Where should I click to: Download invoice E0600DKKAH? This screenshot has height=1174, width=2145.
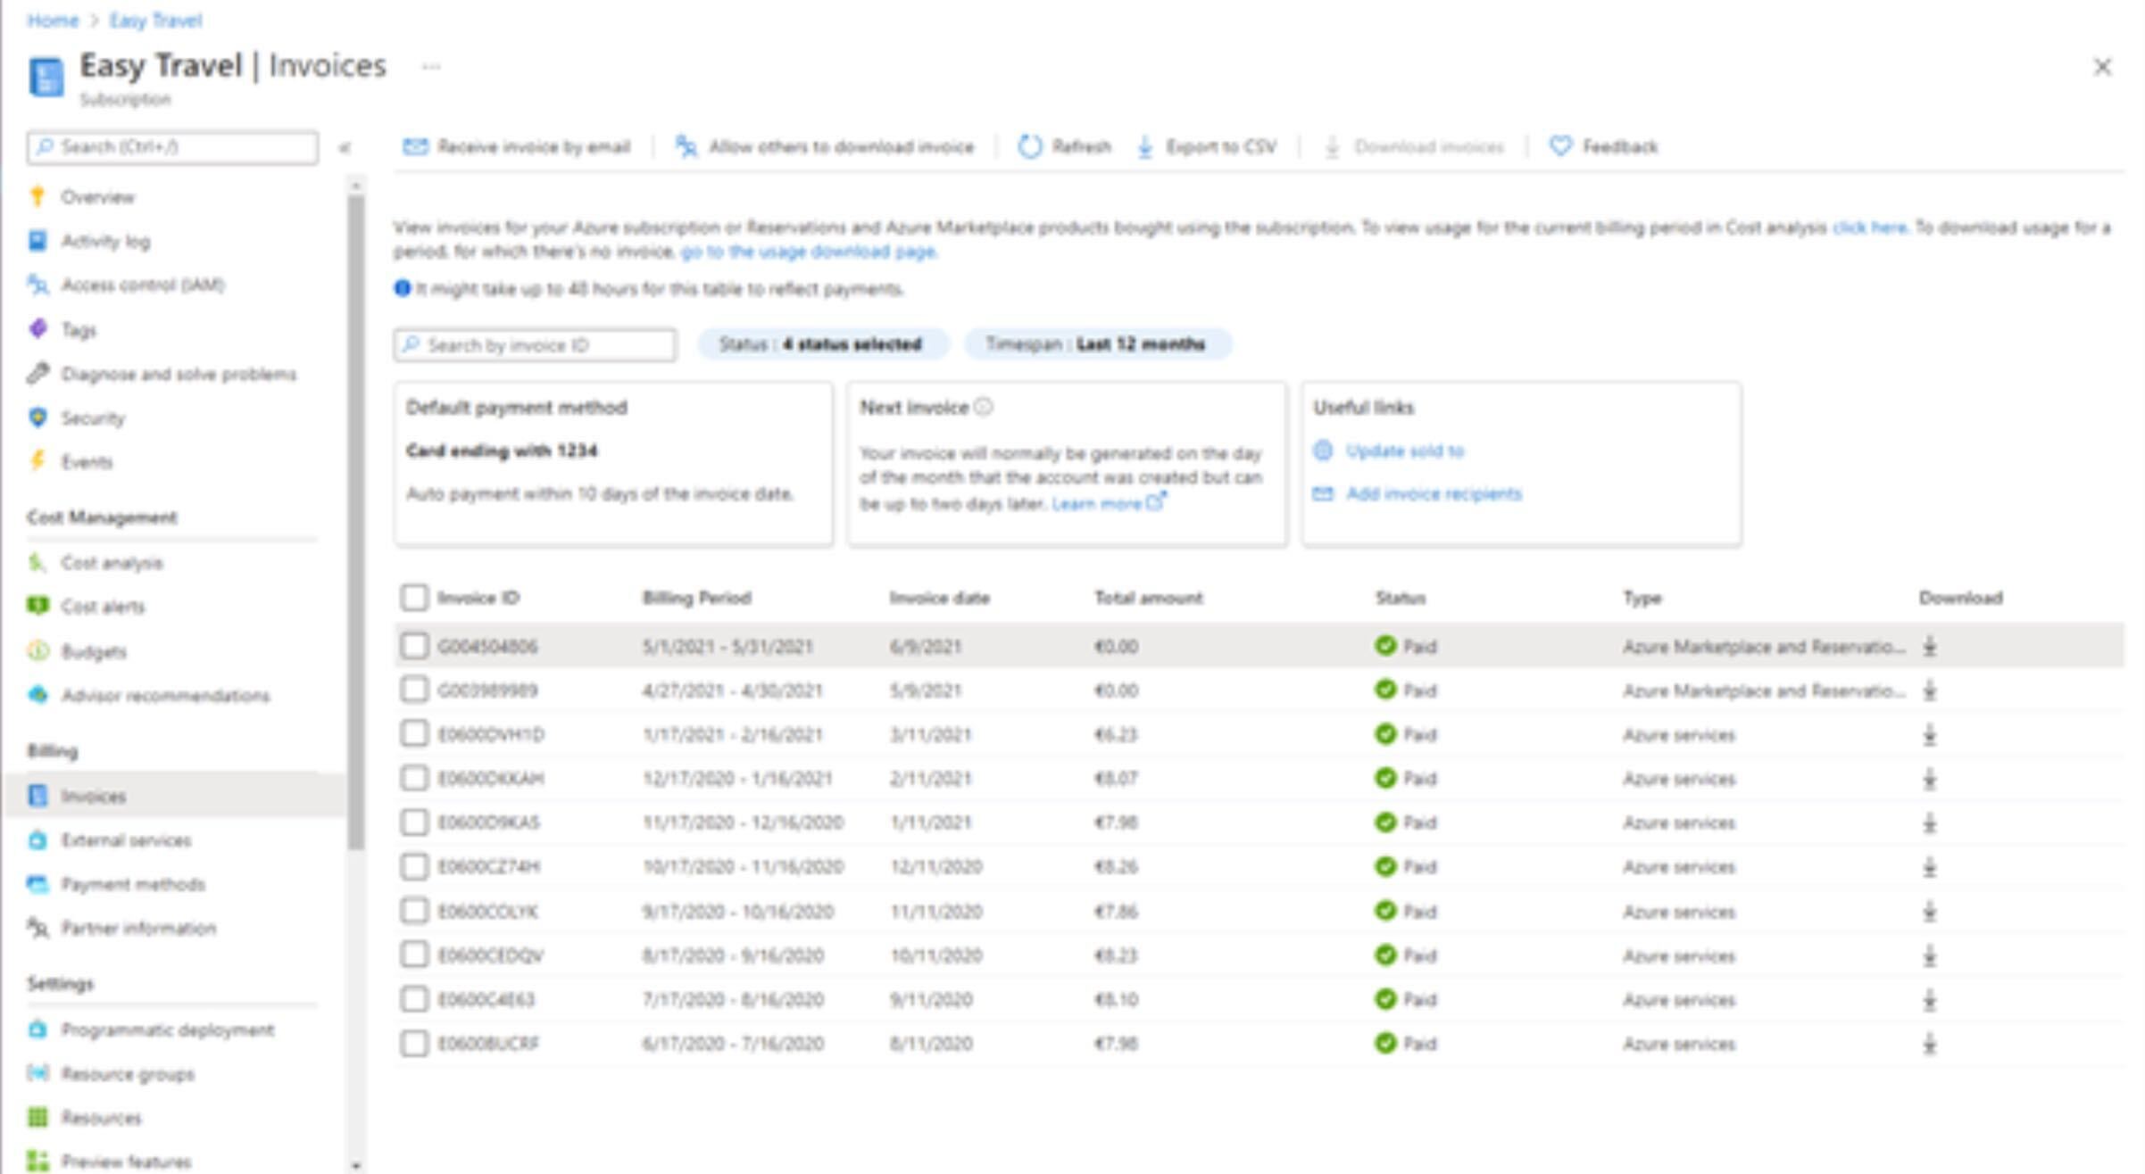click(x=1929, y=779)
